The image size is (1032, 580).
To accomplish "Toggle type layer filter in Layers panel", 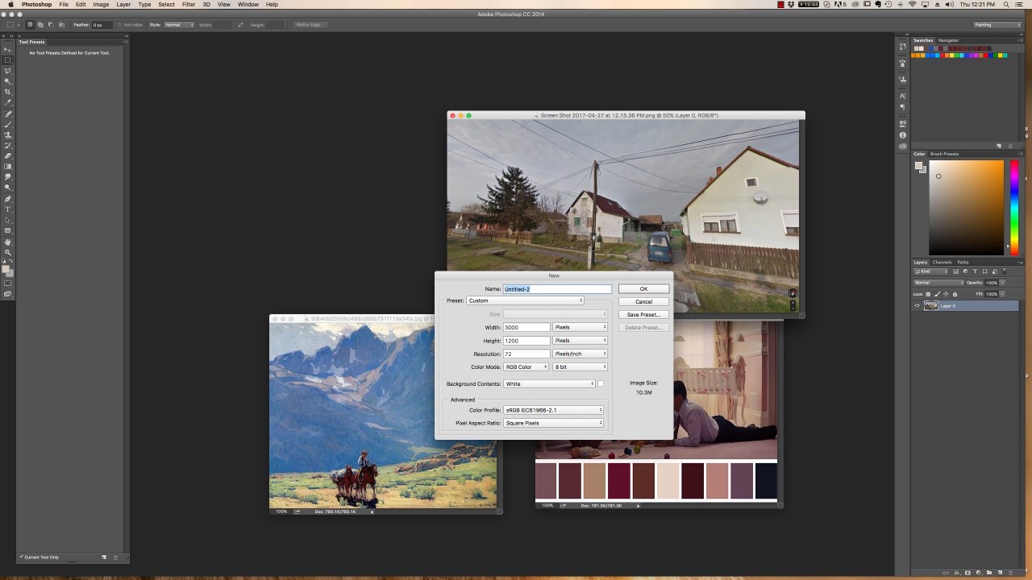I will 975,271.
